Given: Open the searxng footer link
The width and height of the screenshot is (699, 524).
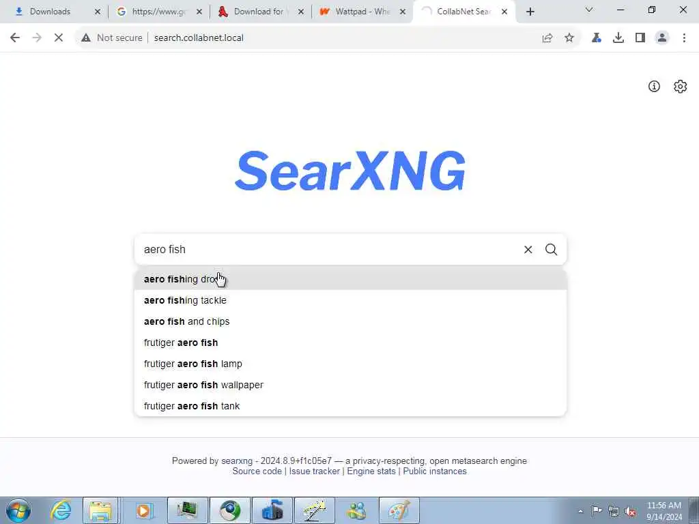Looking at the screenshot, I should click(237, 461).
